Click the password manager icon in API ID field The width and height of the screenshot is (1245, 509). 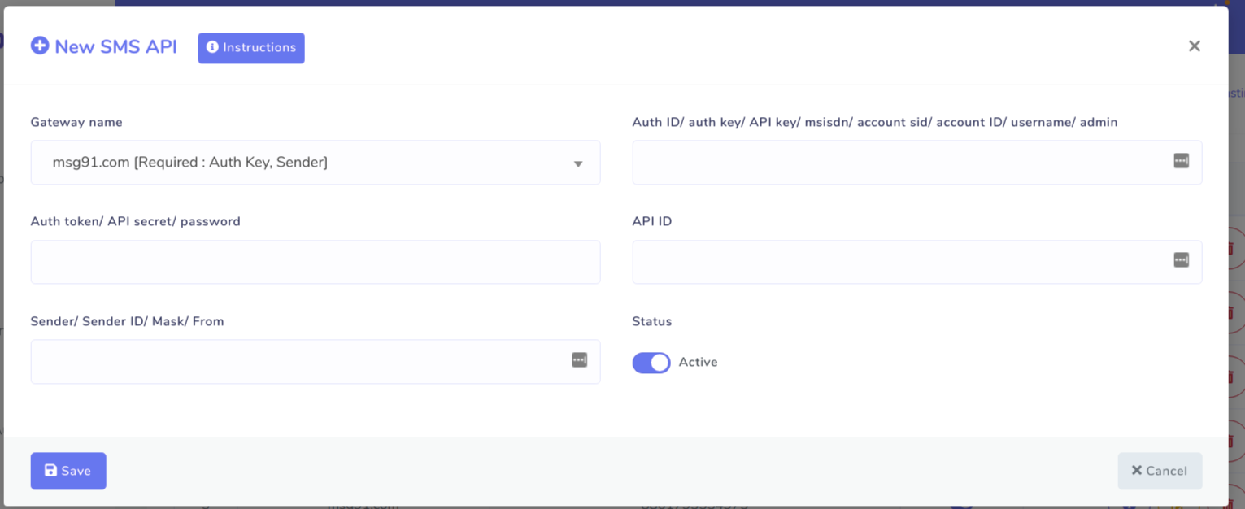click(1182, 260)
